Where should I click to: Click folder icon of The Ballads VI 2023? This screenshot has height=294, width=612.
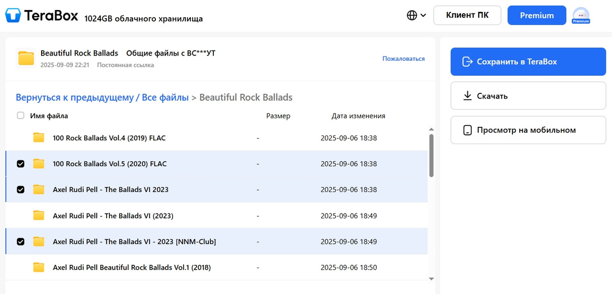[x=39, y=190]
